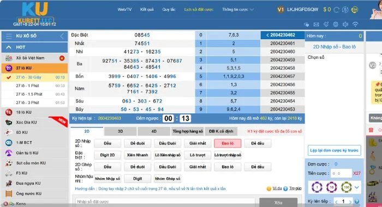
Task: Select draw 2604230462 in results list
Action: [x=282, y=35]
